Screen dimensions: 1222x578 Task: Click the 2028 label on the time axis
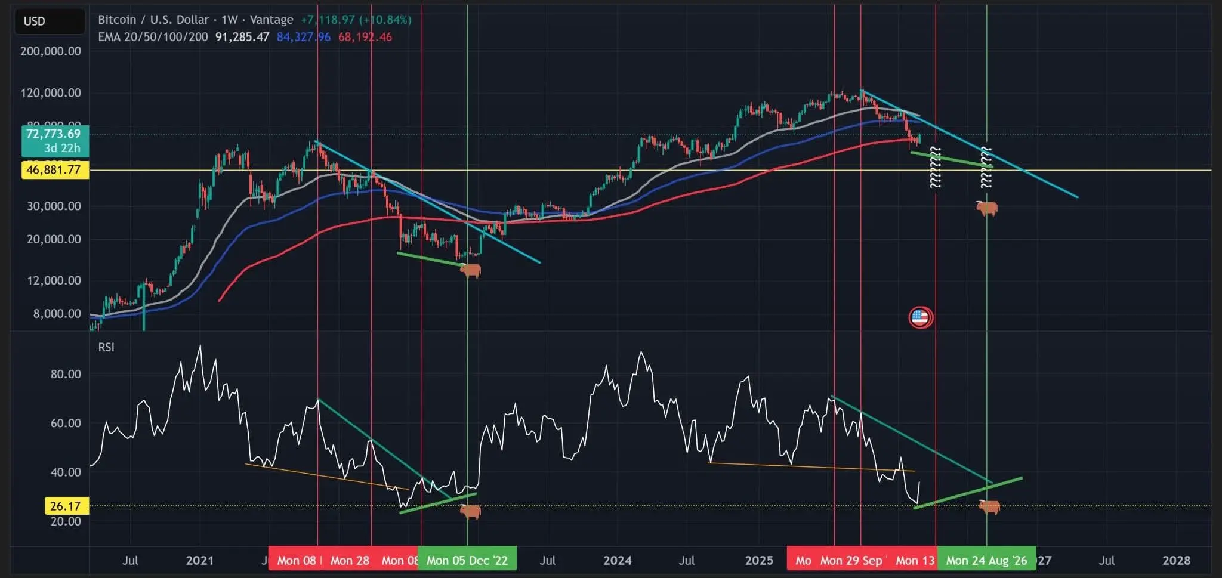click(1176, 561)
